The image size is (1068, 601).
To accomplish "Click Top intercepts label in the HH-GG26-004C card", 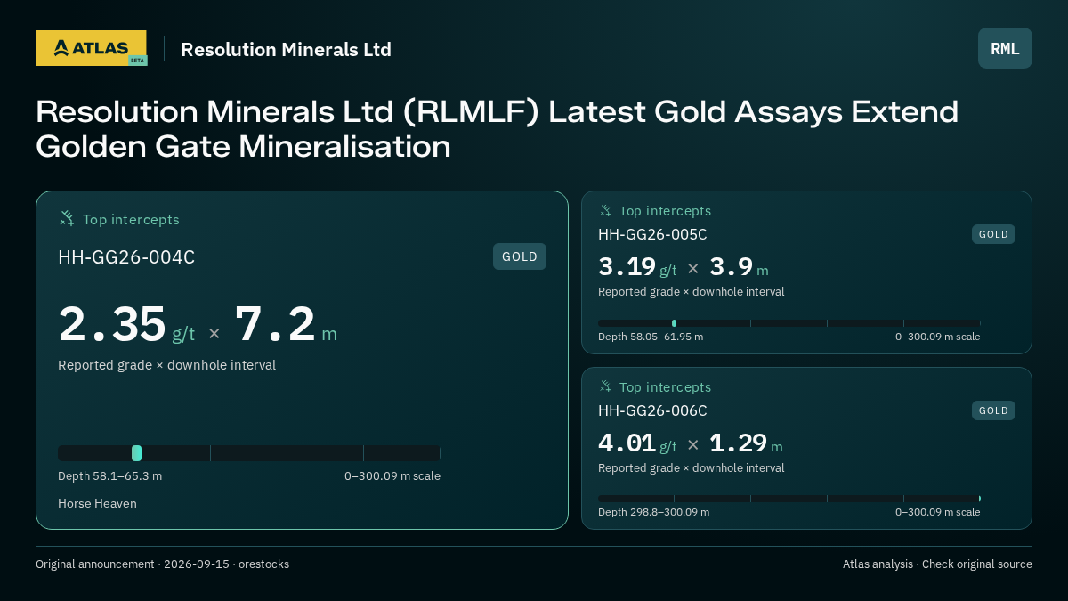I will click(131, 219).
